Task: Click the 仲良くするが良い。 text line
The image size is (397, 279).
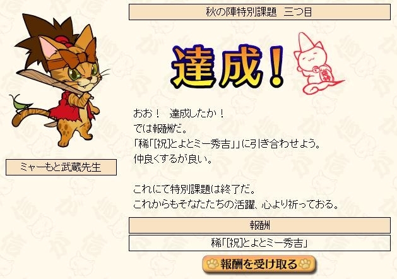Action: coord(173,159)
